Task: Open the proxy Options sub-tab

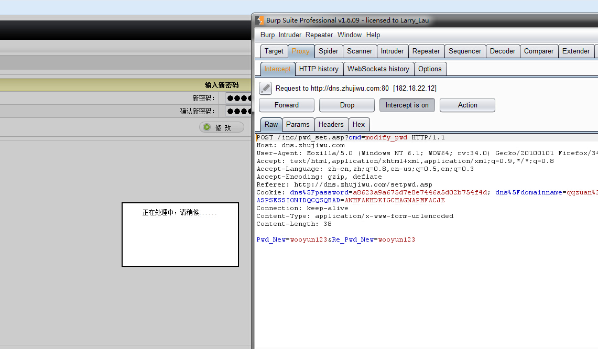Action: tap(430, 69)
